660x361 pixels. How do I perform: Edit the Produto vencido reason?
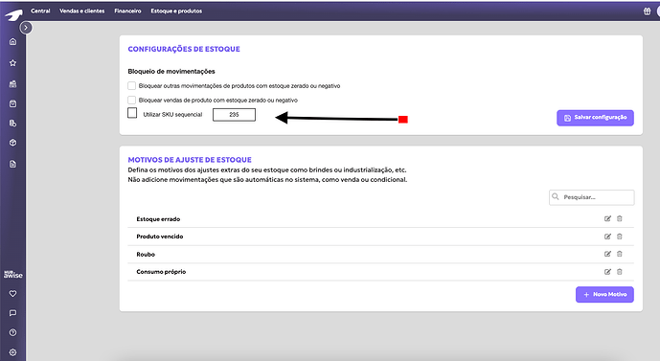607,237
